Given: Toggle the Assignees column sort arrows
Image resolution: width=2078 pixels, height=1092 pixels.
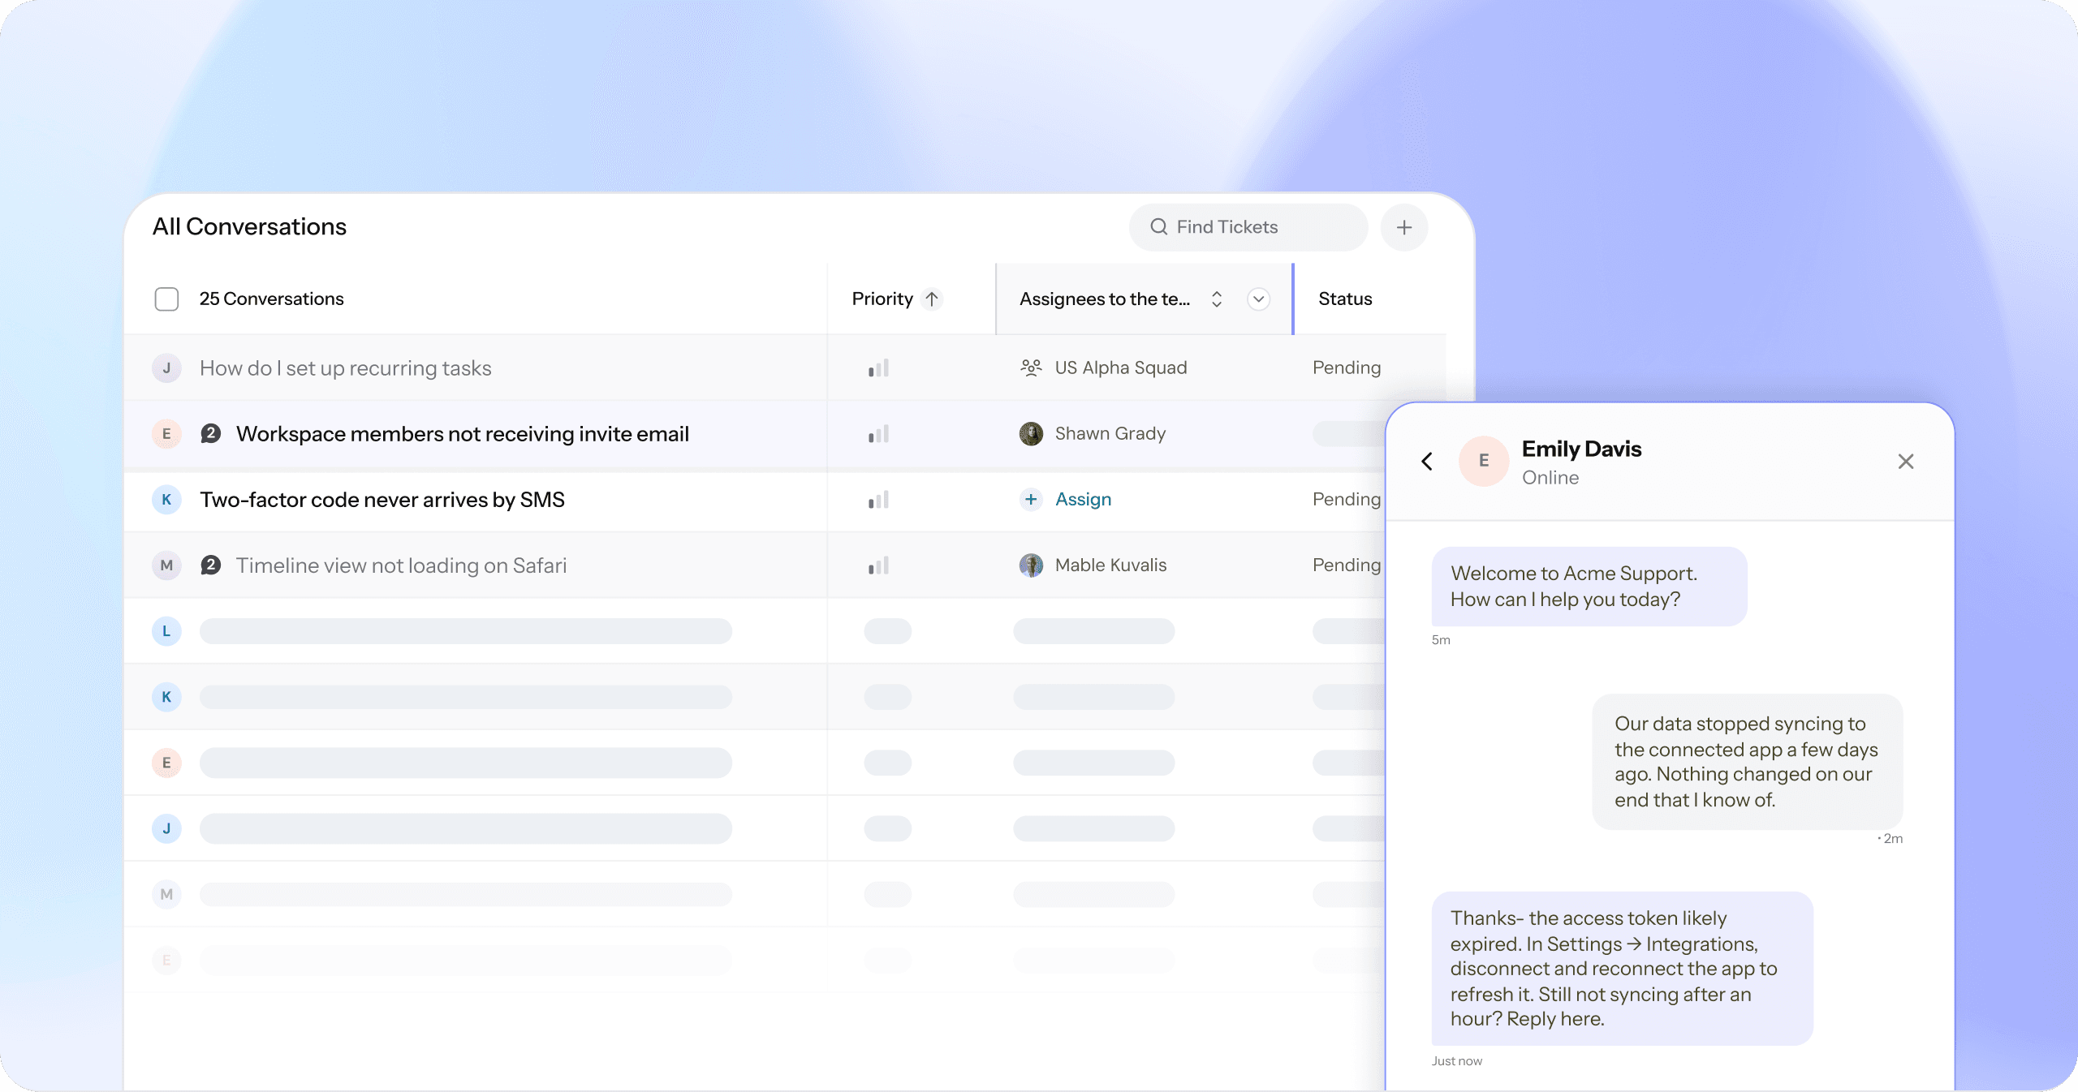Looking at the screenshot, I should (x=1217, y=299).
